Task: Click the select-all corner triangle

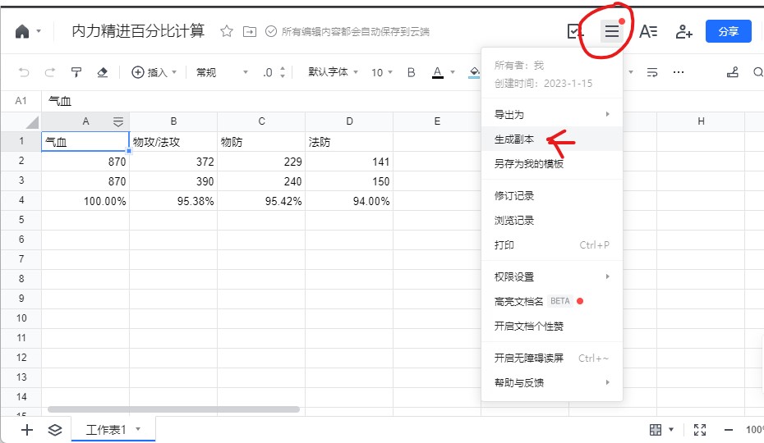Action: coord(32,121)
